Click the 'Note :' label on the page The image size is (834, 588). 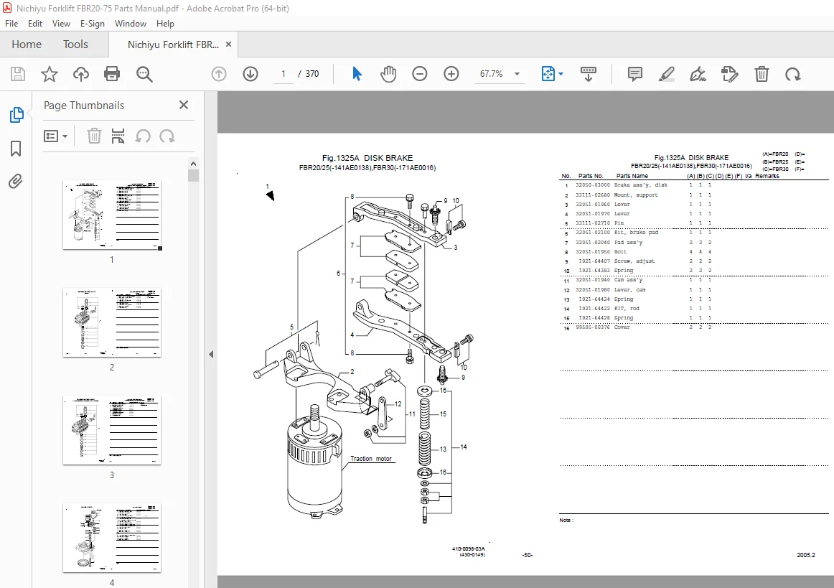[x=566, y=521]
